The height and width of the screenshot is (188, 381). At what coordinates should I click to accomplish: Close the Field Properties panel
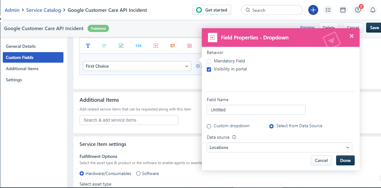[352, 36]
